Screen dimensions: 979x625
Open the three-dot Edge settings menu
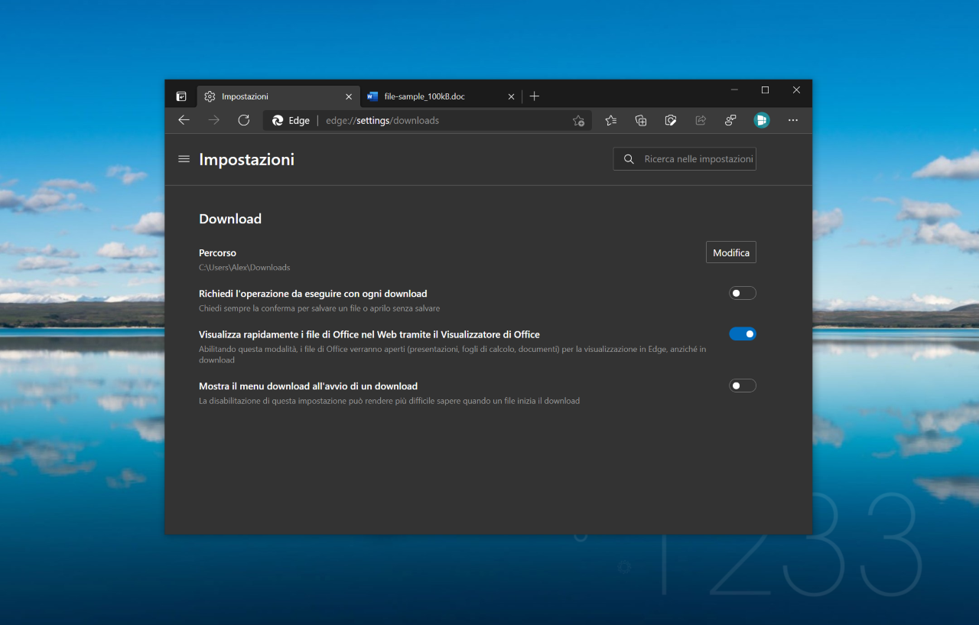pos(793,120)
